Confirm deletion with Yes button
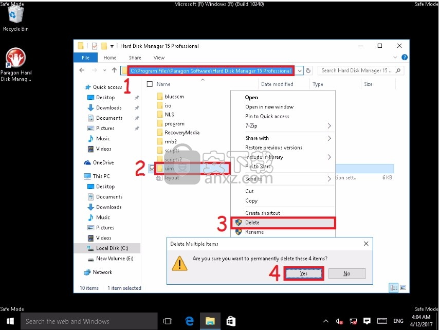439x330 pixels. (303, 273)
